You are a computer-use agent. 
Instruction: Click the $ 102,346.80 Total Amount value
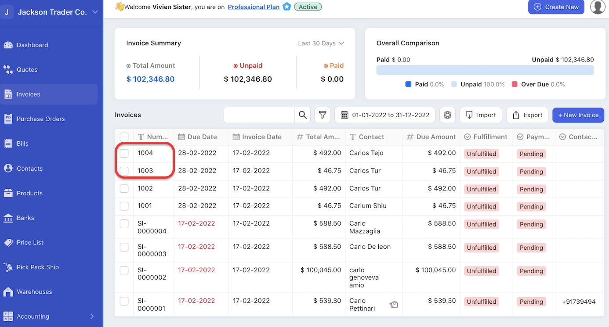(x=150, y=79)
